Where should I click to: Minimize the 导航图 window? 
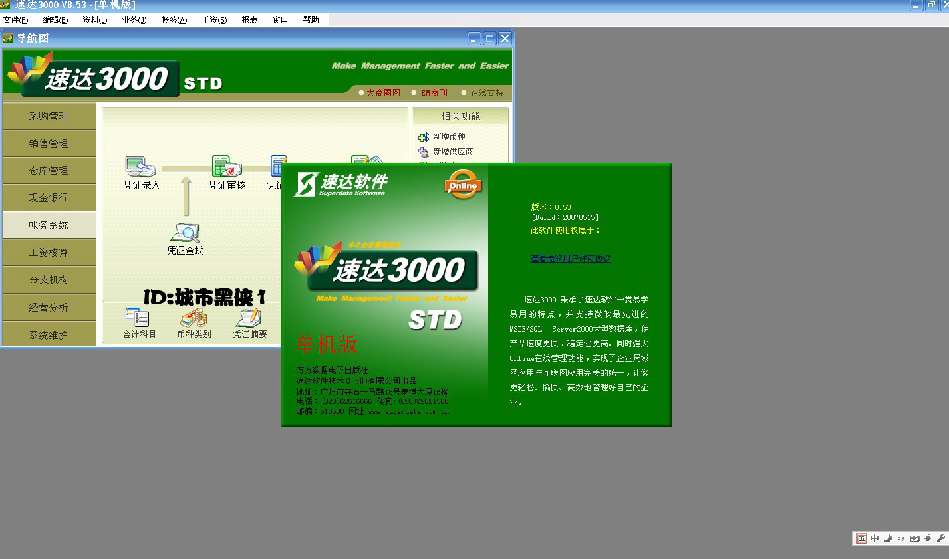tap(474, 39)
